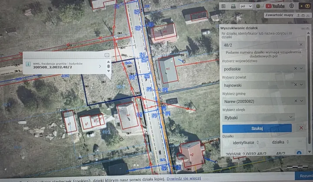The height and width of the screenshot is (182, 313).
Task: Click the 48/2 parcel label on map
Action: [121, 87]
